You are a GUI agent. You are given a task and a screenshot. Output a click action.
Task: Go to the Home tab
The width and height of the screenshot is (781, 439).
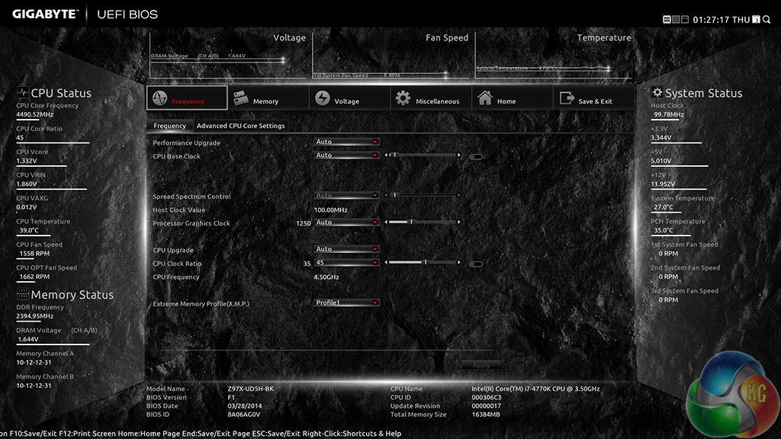(x=512, y=98)
